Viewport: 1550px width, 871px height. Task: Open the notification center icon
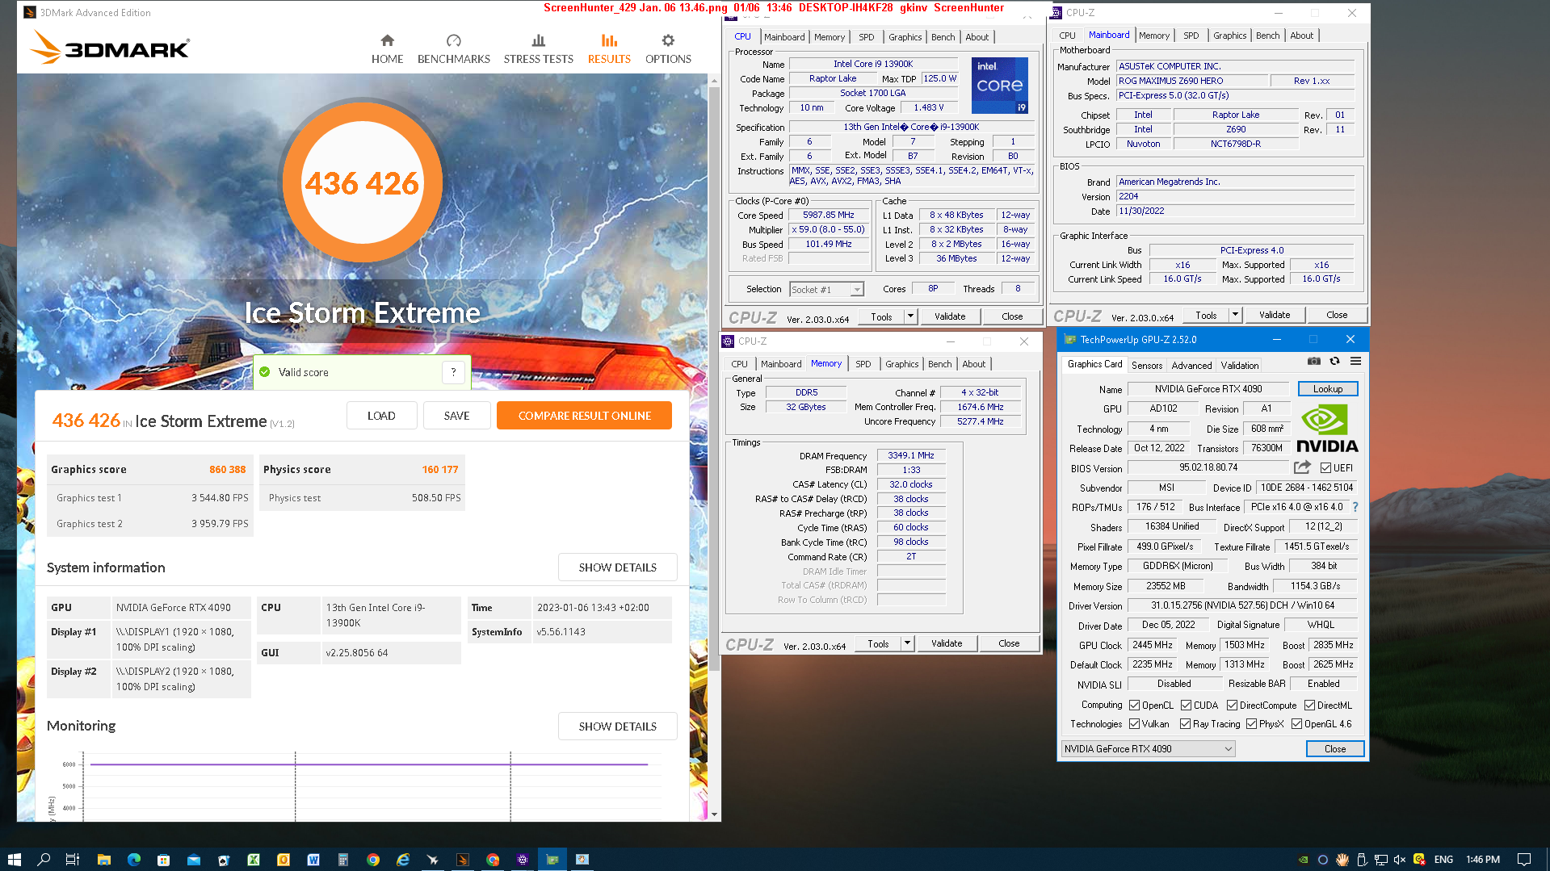1523,860
